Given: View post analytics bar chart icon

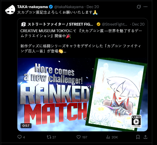Looking at the screenshot, I should [x=108, y=137].
